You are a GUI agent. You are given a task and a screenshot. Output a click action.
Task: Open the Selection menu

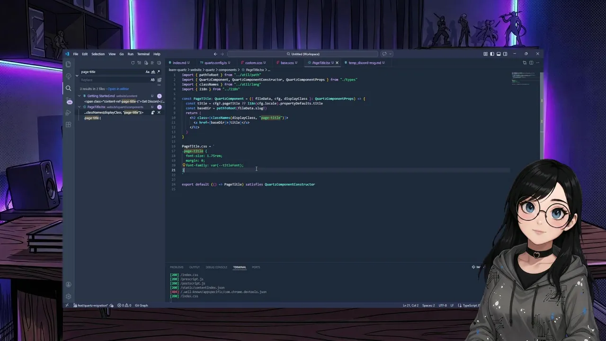click(x=98, y=54)
